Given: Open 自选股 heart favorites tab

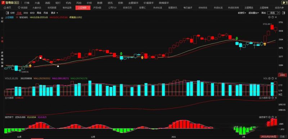Looking at the screenshot, I should [23, 8].
